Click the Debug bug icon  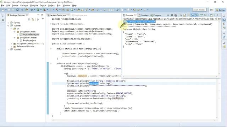coord(32,10)
